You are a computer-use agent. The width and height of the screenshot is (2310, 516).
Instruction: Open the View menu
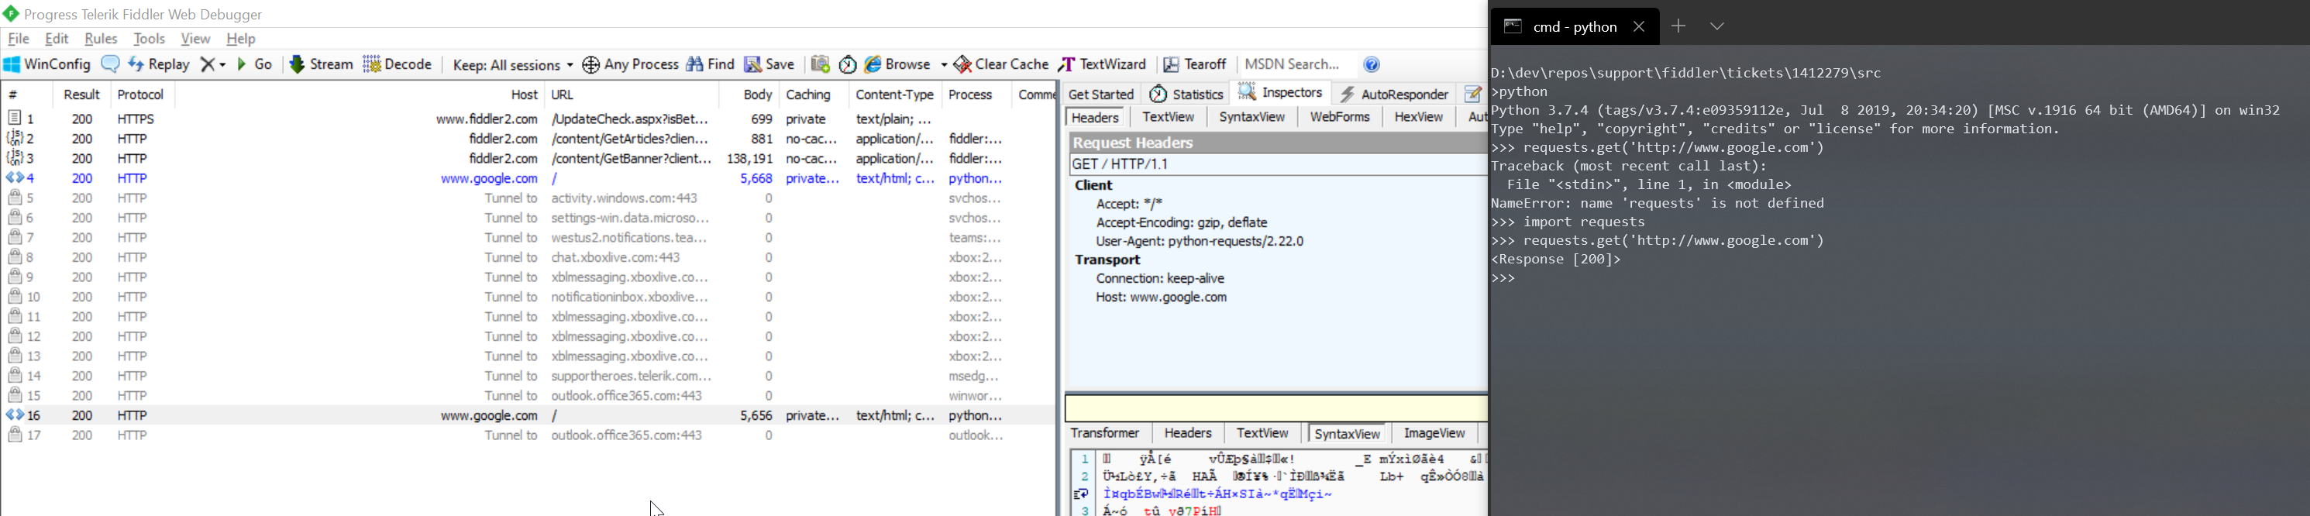(195, 40)
